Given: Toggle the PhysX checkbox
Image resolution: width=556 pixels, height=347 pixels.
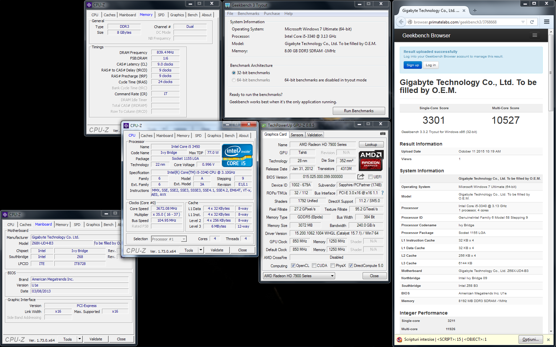Looking at the screenshot, I should point(332,266).
